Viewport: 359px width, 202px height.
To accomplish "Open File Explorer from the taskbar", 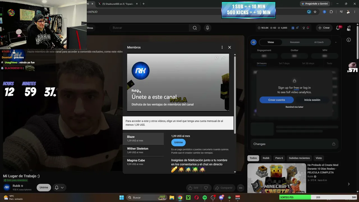I will click(x=172, y=198).
